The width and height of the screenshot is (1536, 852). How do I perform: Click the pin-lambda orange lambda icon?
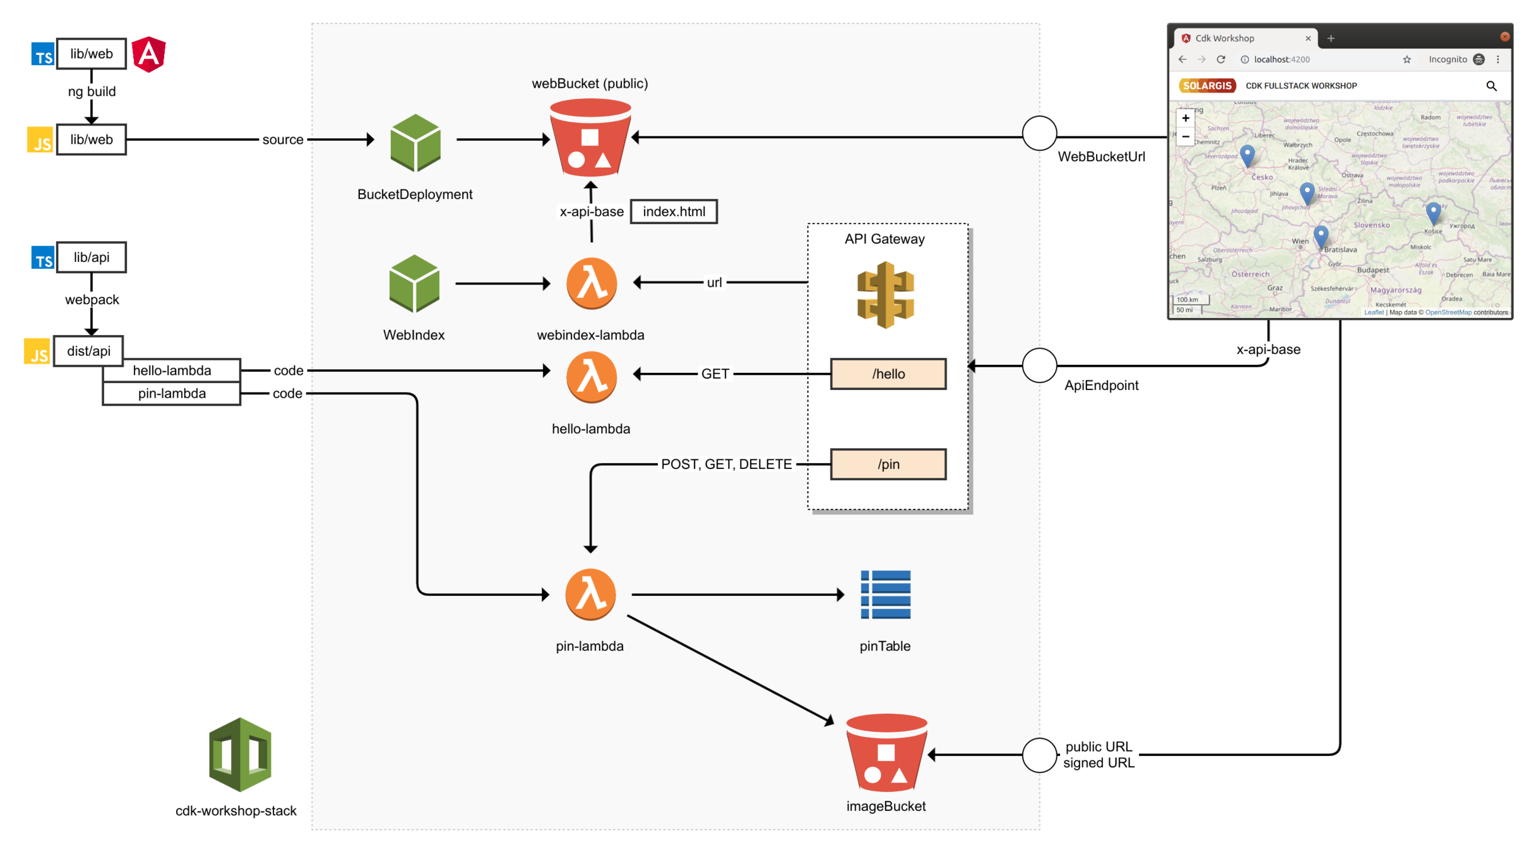point(590,595)
